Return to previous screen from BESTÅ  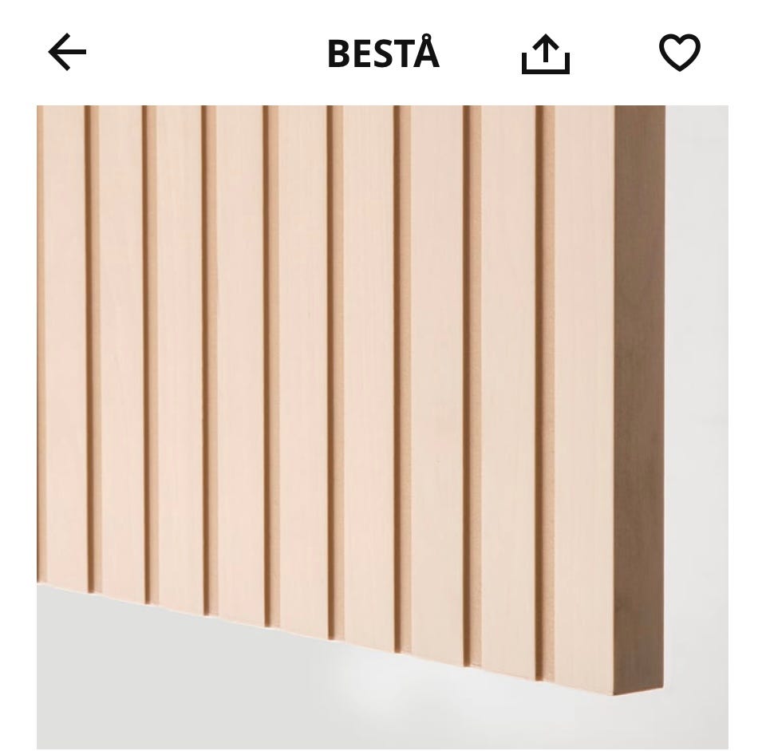[x=67, y=52]
